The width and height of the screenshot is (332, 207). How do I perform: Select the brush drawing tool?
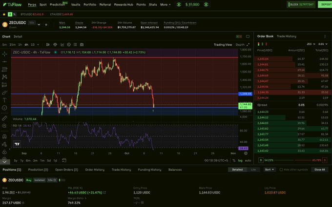(4, 93)
